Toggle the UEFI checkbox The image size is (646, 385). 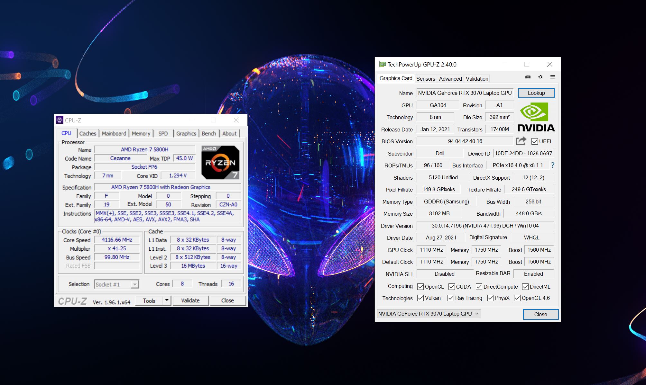click(x=535, y=141)
